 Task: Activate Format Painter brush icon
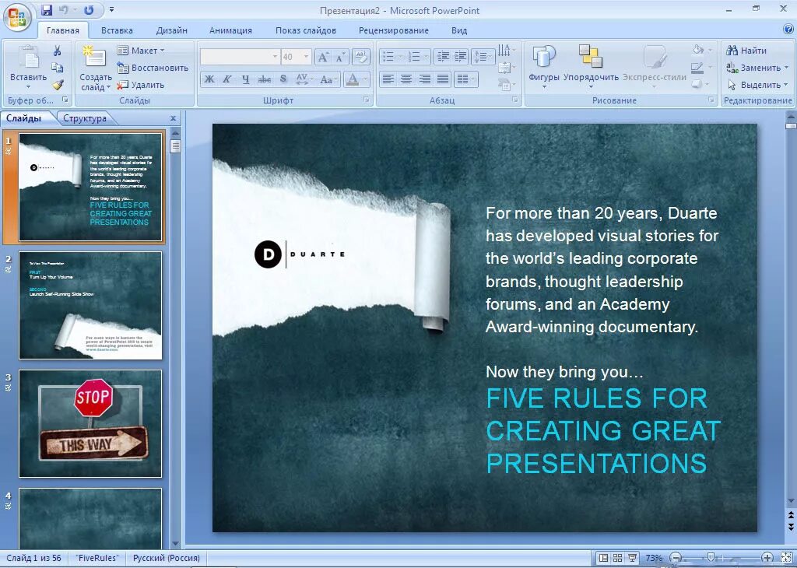58,85
